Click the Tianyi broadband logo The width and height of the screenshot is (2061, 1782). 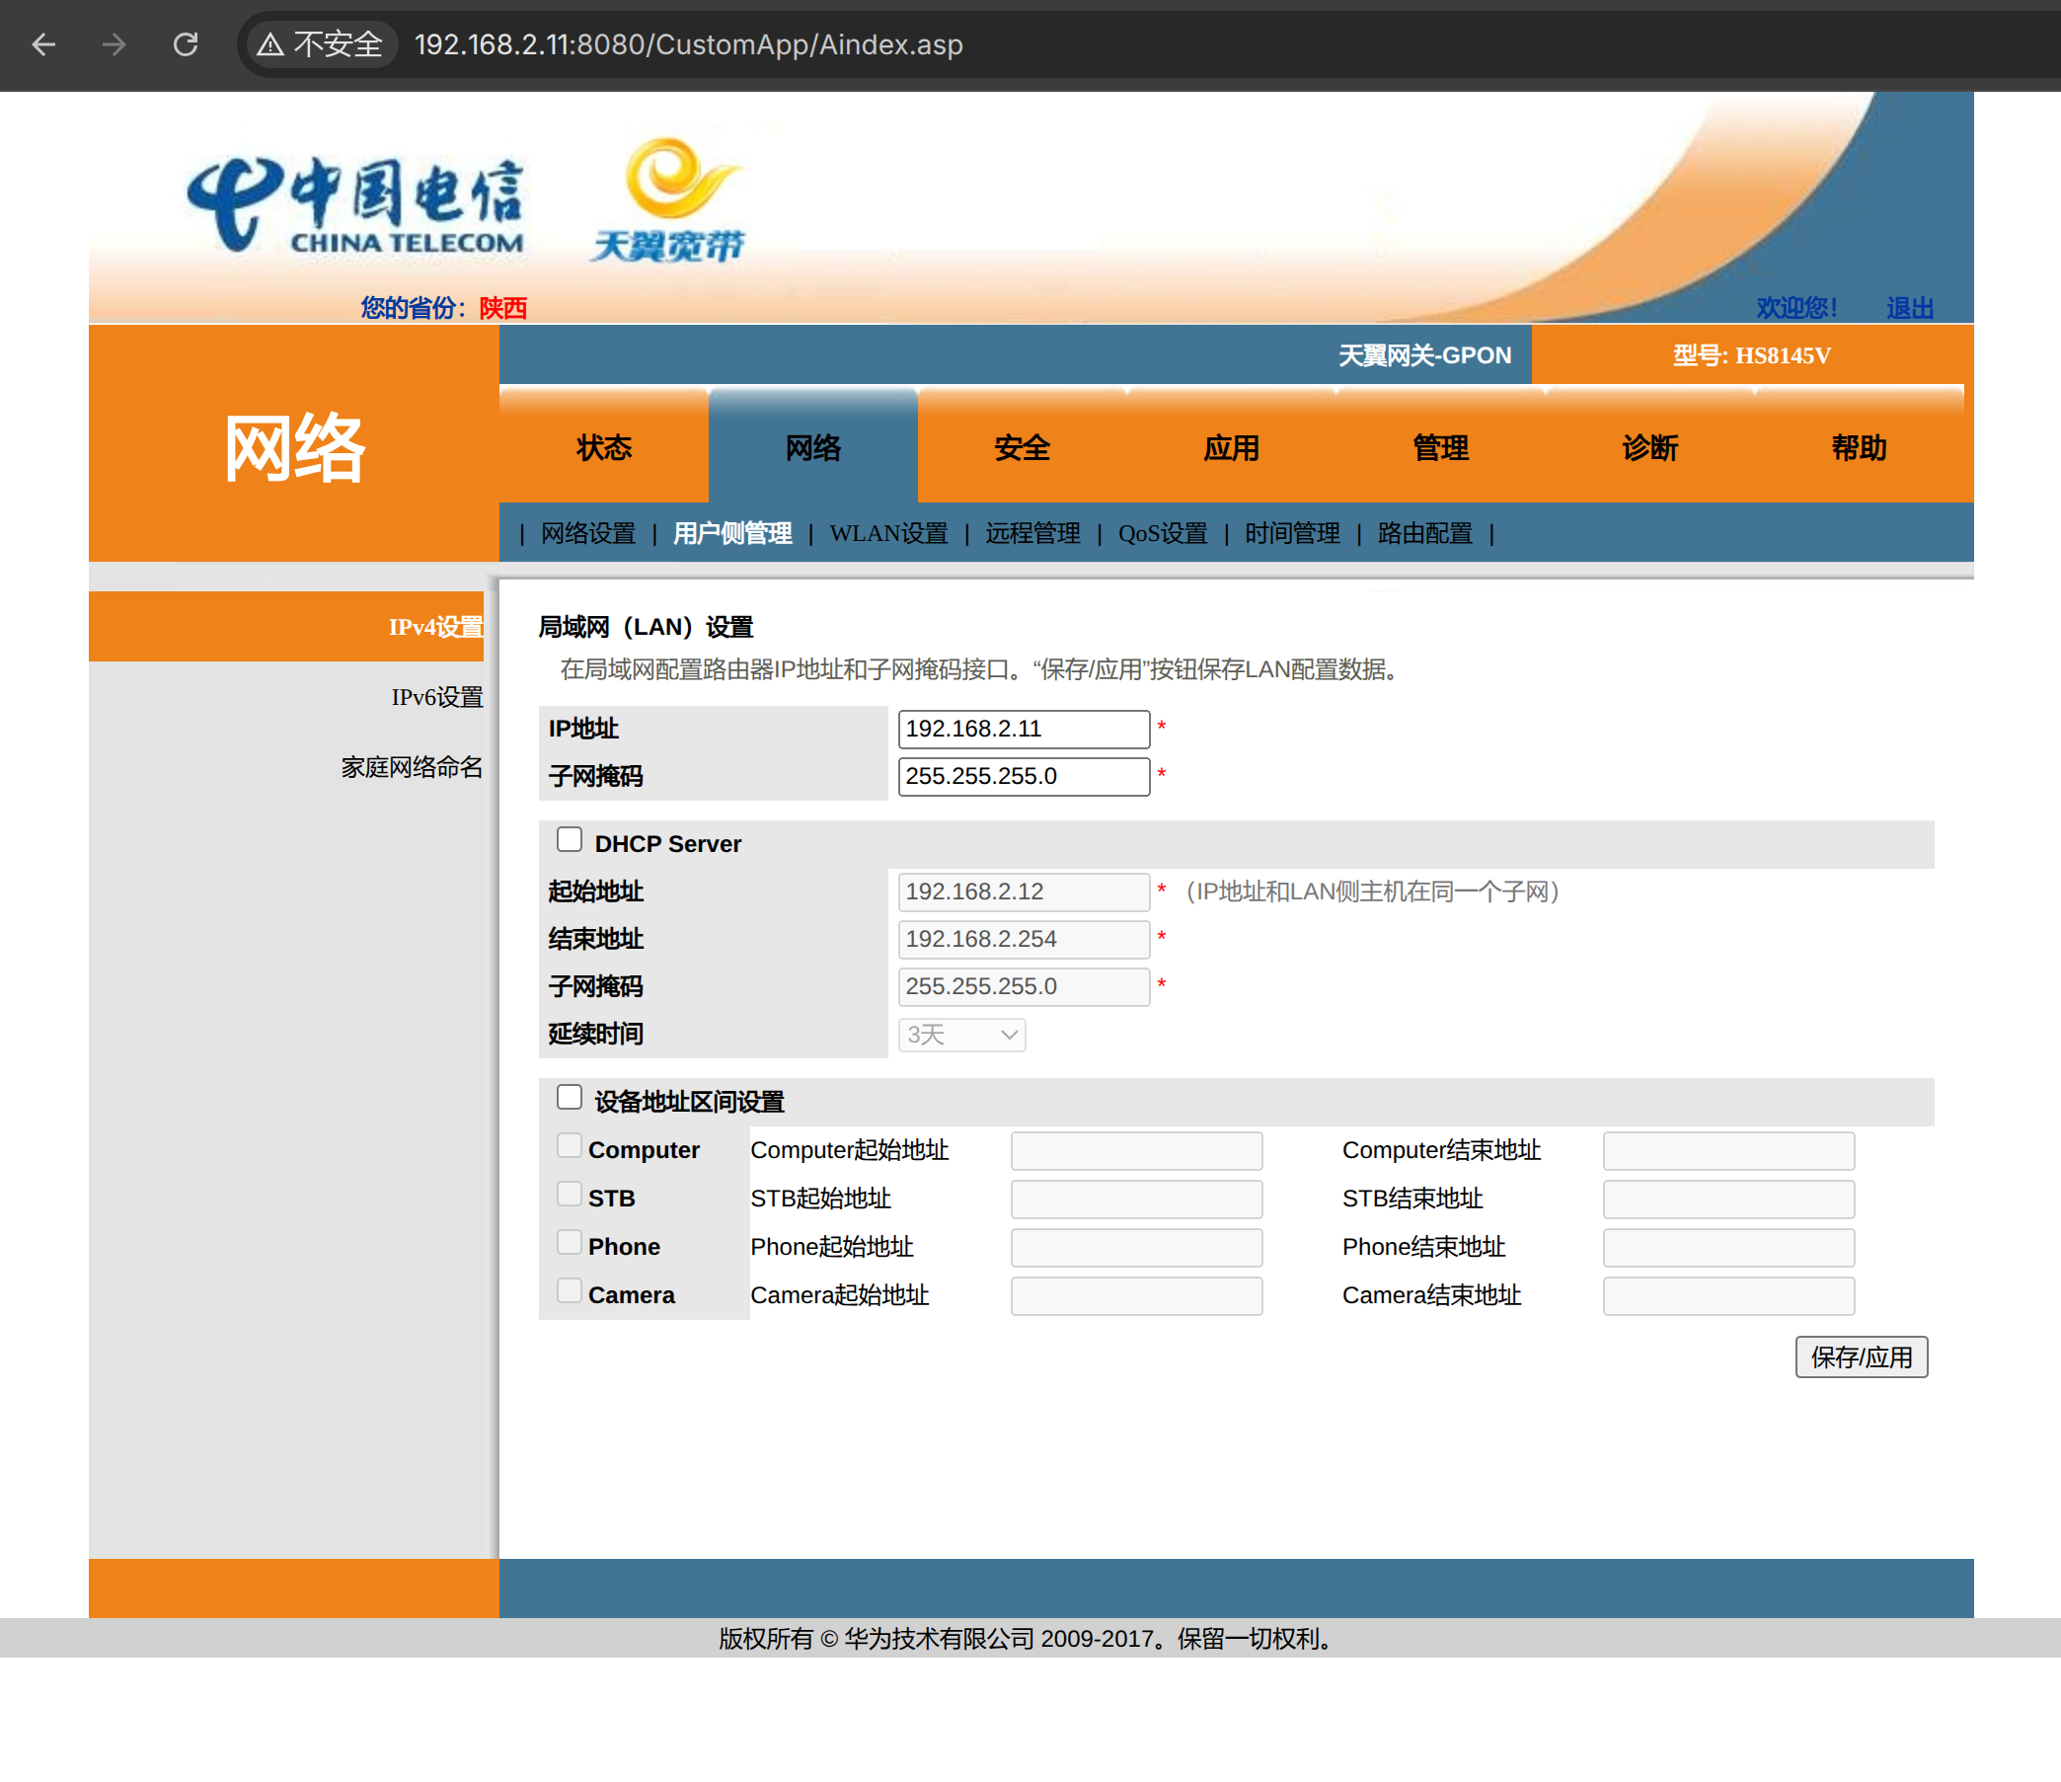tap(668, 199)
